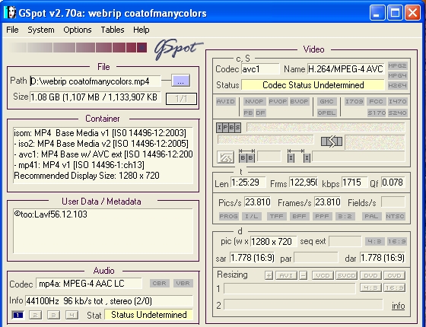Click the minus button in Resizing
Image resolution: width=426 pixels, height=327 pixels.
point(304,275)
